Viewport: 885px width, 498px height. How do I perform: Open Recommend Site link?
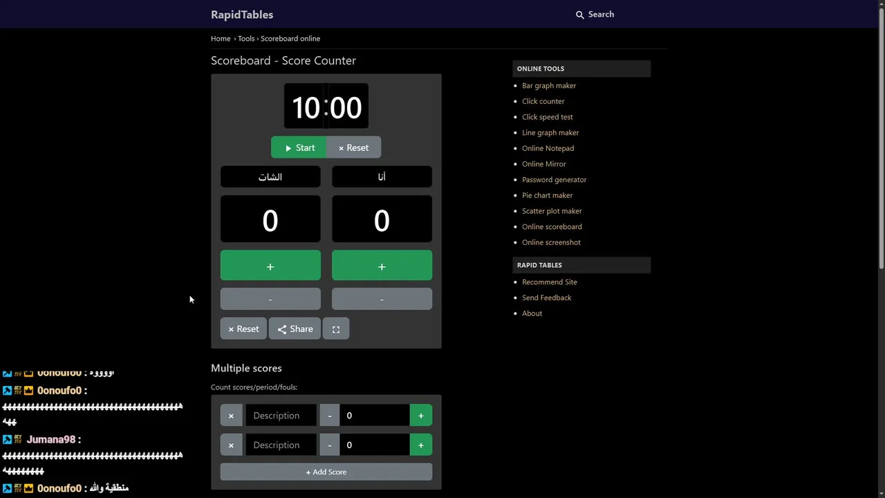550,282
